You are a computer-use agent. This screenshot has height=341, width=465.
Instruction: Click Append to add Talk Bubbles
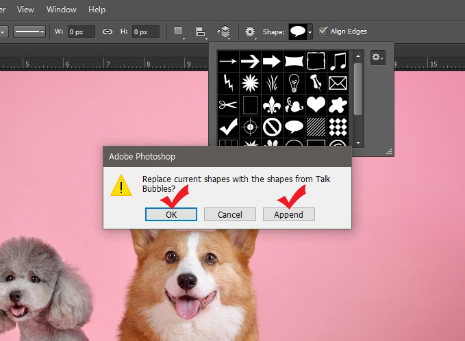click(288, 214)
